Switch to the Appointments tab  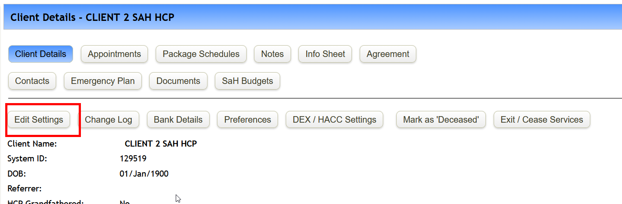click(x=114, y=54)
